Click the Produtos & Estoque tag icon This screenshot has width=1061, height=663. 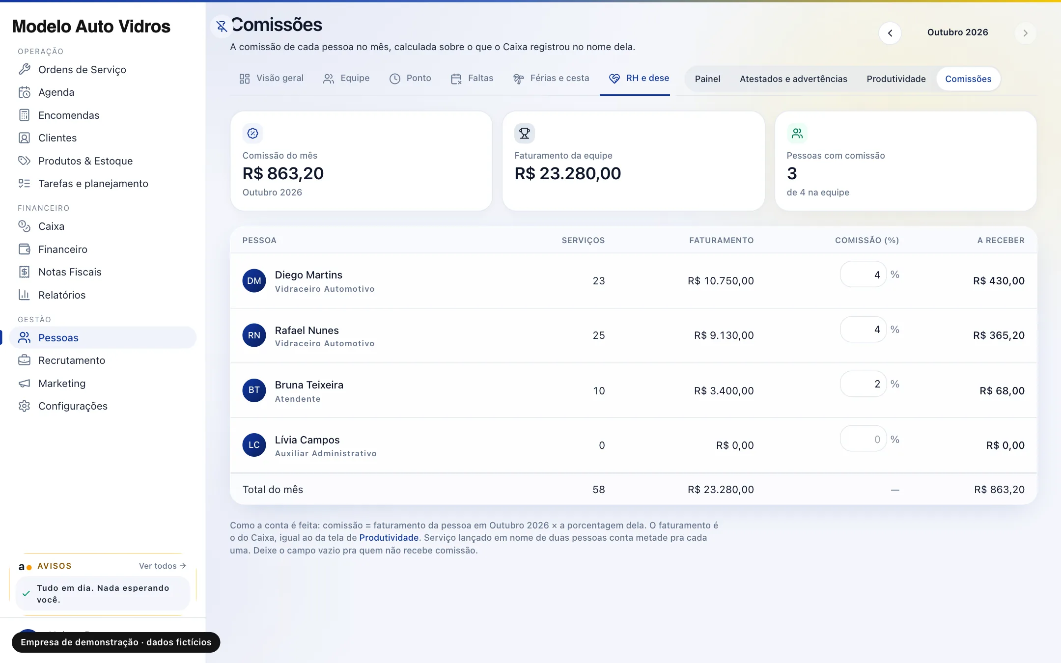(x=25, y=161)
